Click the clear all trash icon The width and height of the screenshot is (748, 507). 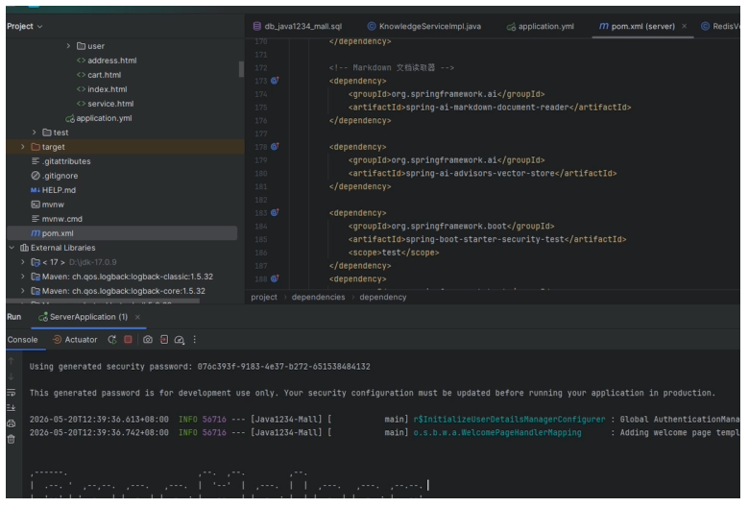coord(12,439)
